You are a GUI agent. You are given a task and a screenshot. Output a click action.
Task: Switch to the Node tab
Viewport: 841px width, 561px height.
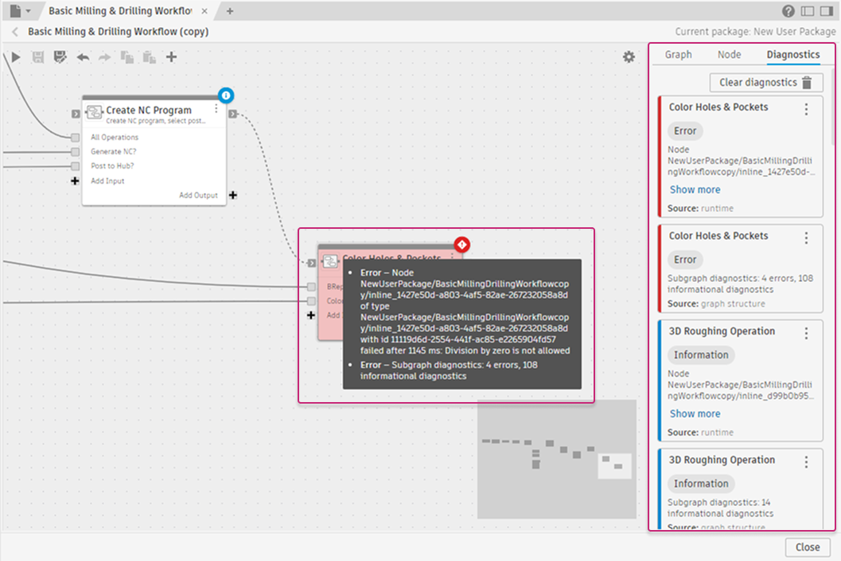click(x=729, y=55)
